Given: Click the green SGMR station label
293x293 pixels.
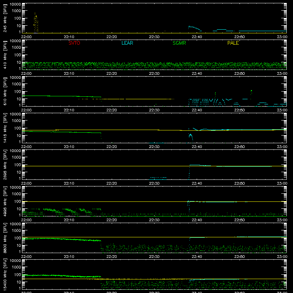Looking at the screenshot, I should [179, 43].
